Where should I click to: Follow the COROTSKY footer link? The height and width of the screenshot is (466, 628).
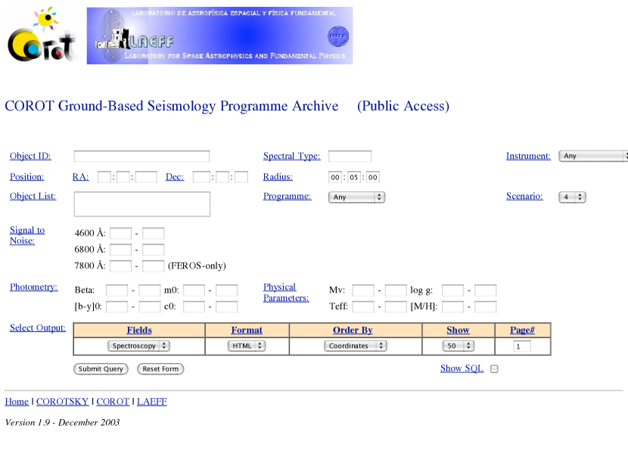point(62,402)
